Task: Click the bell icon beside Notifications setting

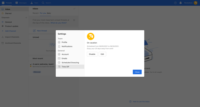Action: tap(59, 46)
